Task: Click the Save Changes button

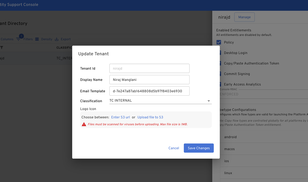Action: pos(199,148)
